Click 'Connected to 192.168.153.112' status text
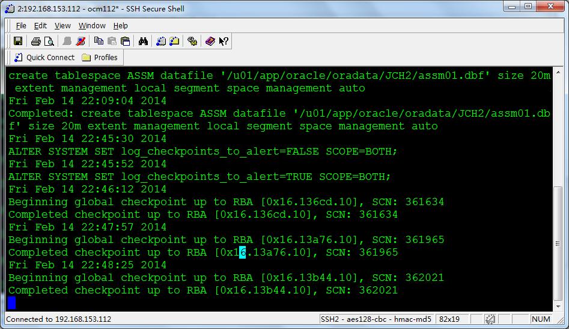Screen dimensions: 569x329 point(59,319)
